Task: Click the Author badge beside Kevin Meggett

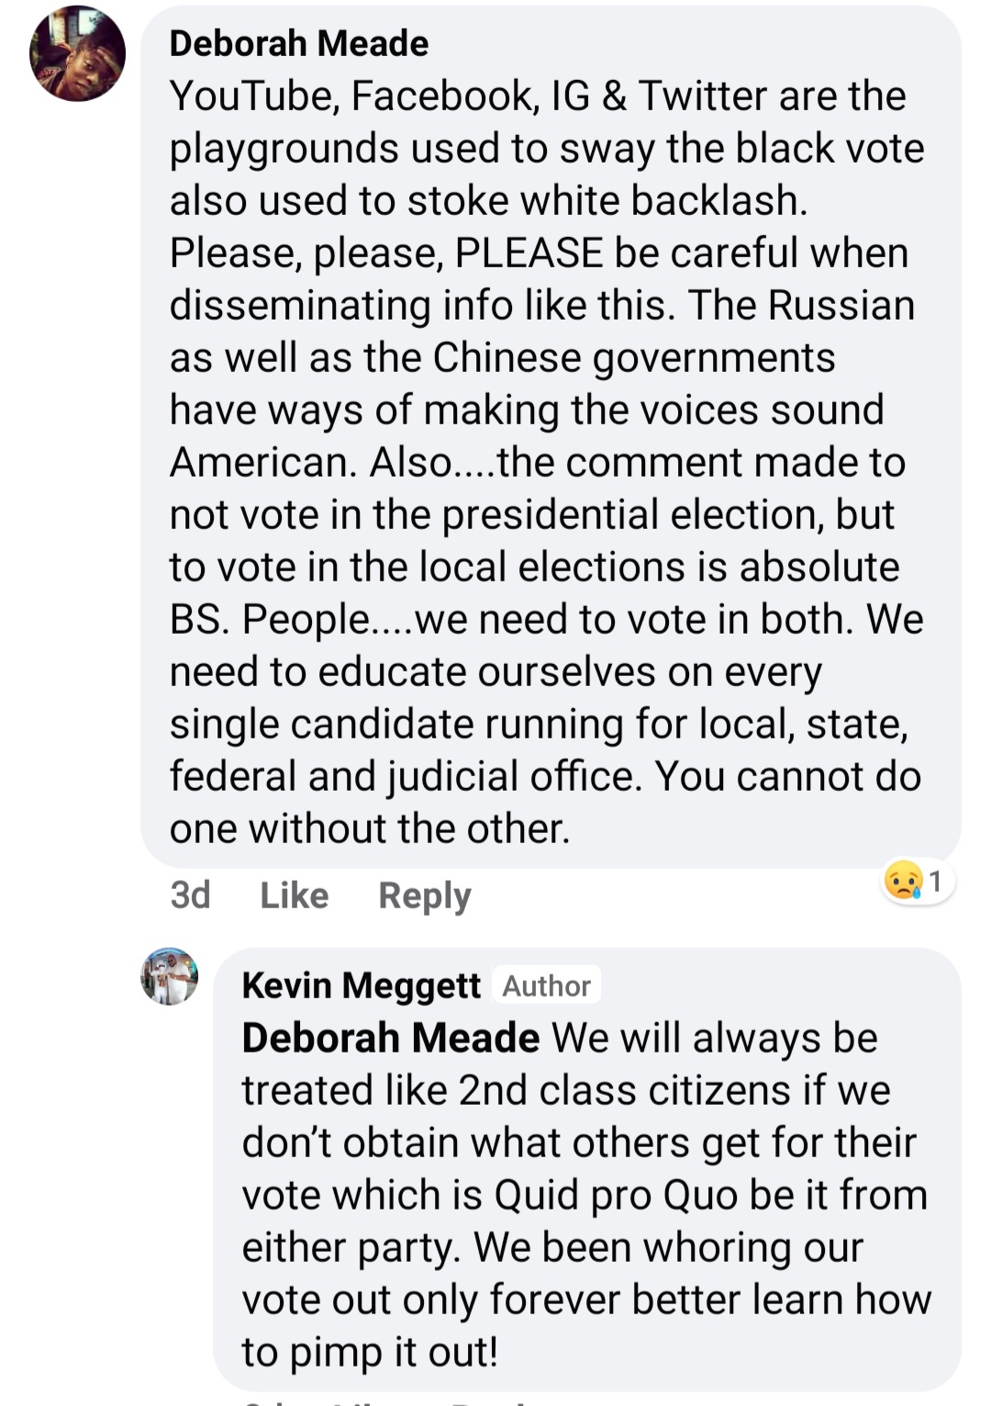Action: (x=546, y=985)
